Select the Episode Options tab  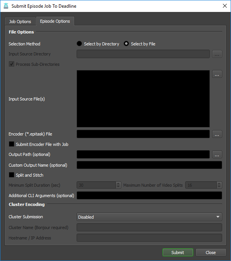pyautogui.click(x=55, y=22)
